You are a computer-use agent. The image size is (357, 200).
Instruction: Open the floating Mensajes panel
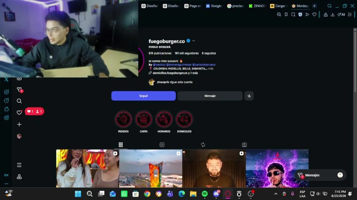coord(320,175)
